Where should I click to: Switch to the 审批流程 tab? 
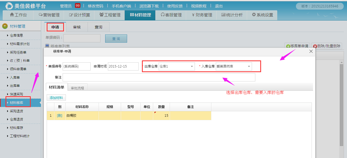77,88
